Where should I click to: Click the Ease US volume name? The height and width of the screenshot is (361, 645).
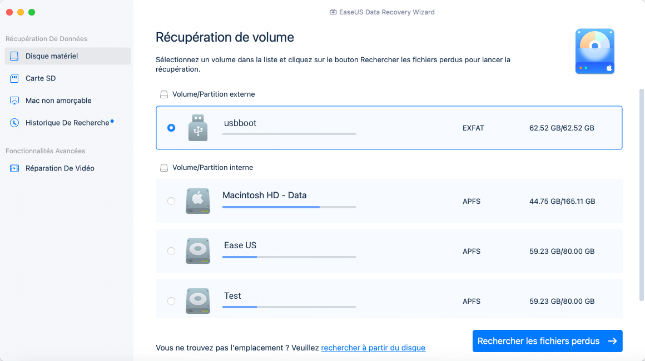click(x=240, y=245)
